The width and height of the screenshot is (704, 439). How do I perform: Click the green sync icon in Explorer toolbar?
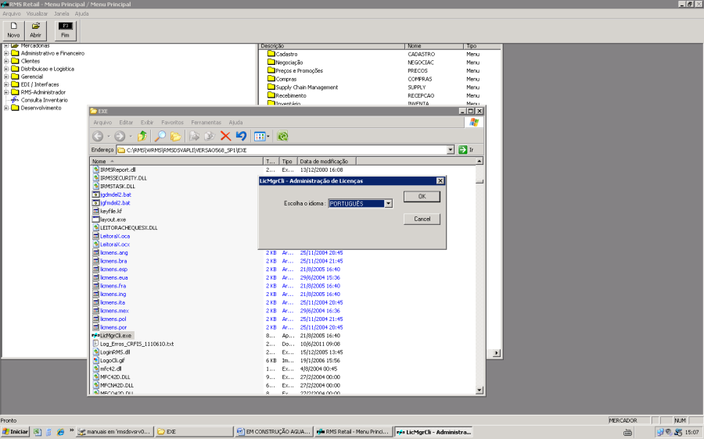pyautogui.click(x=282, y=136)
